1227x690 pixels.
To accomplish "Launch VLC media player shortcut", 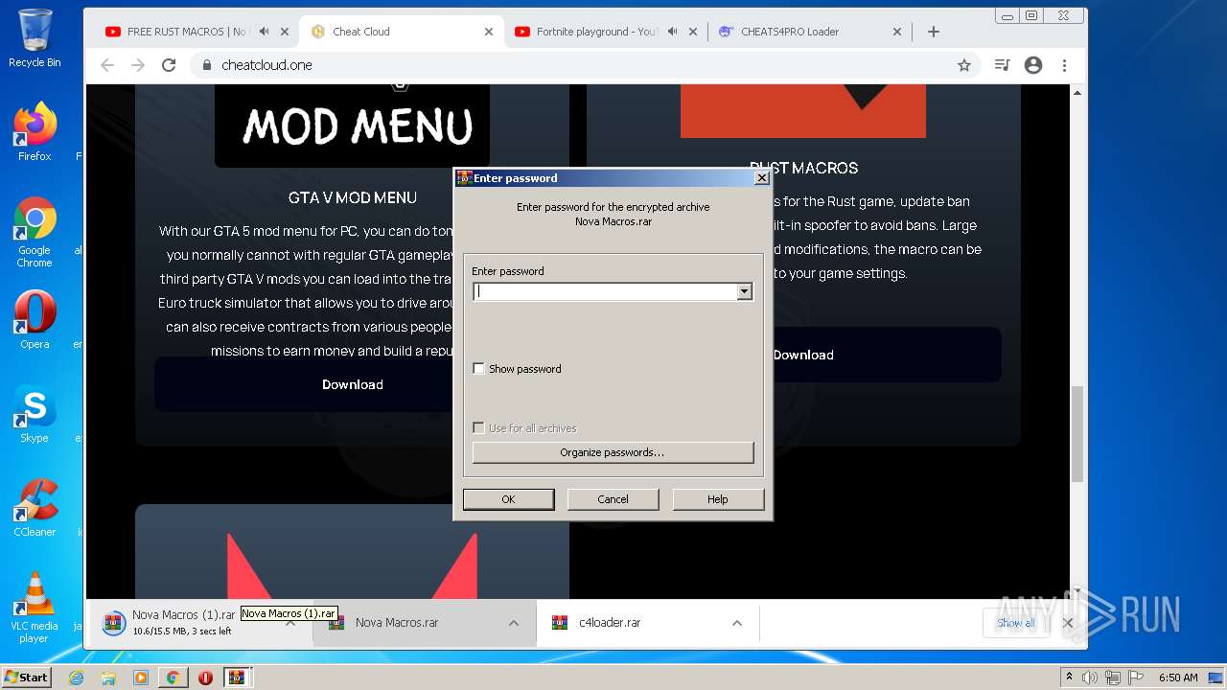I will click(x=35, y=607).
